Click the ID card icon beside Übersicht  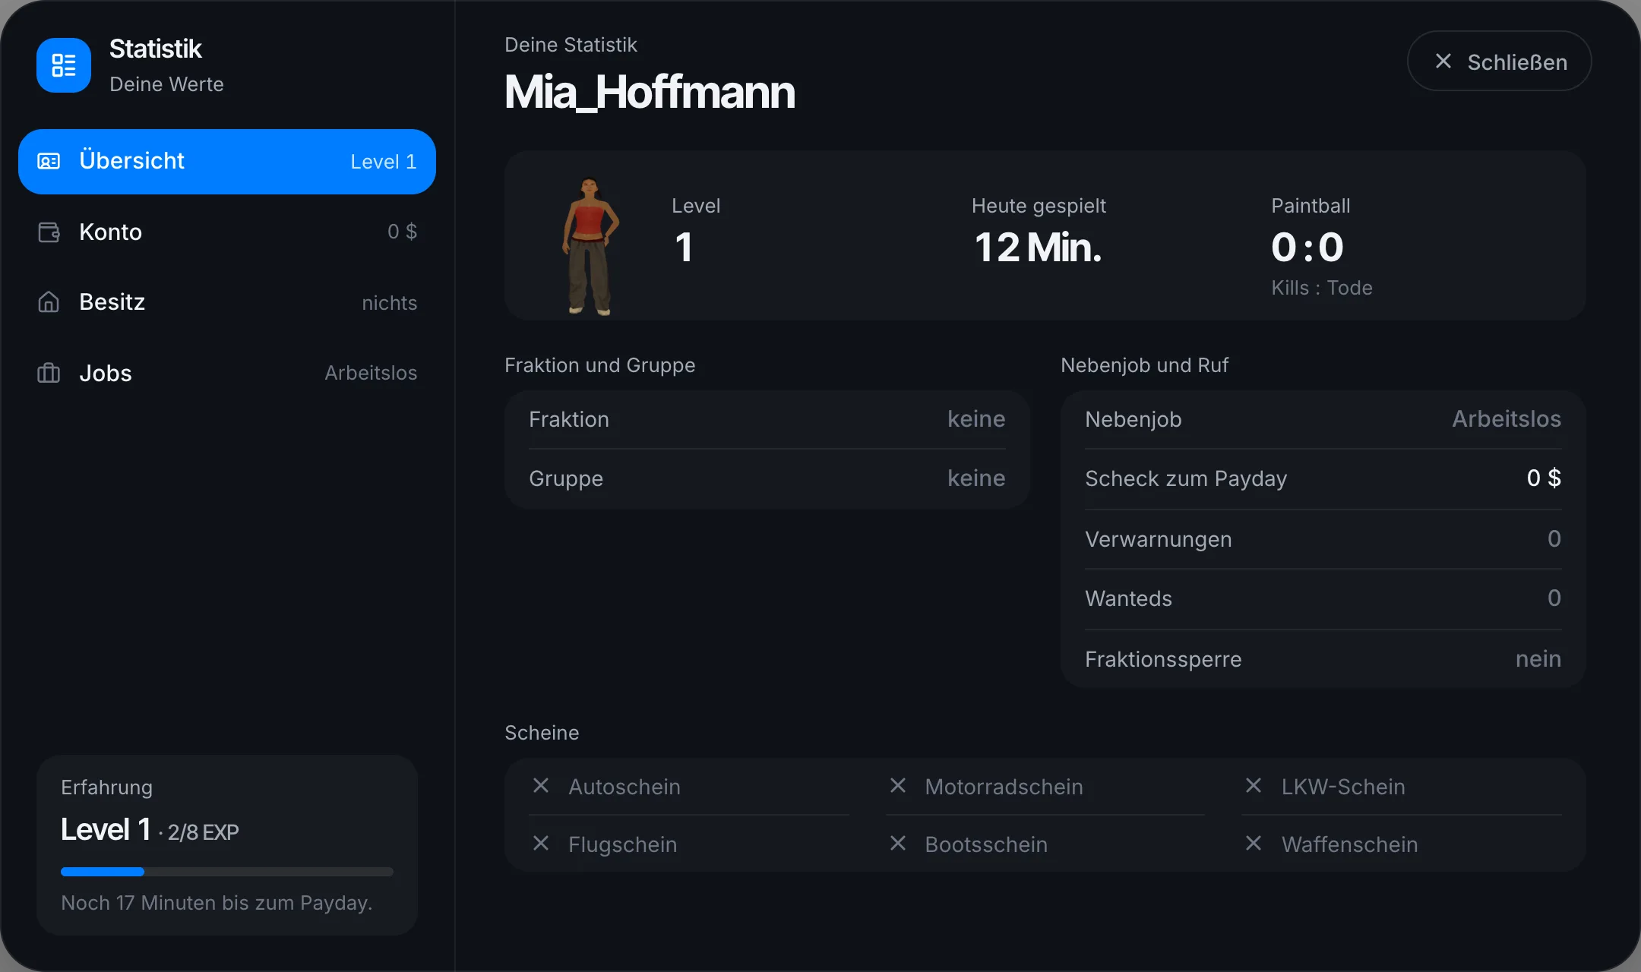point(49,162)
